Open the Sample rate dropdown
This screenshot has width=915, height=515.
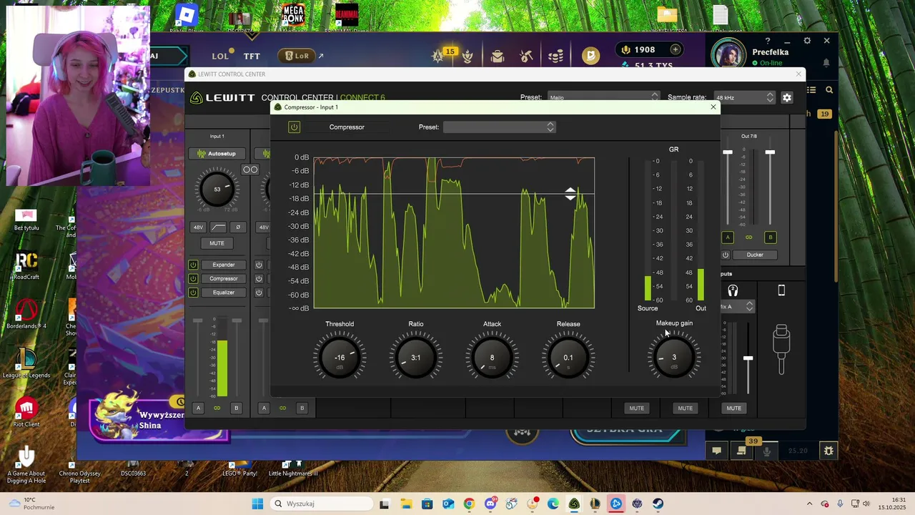click(x=743, y=97)
